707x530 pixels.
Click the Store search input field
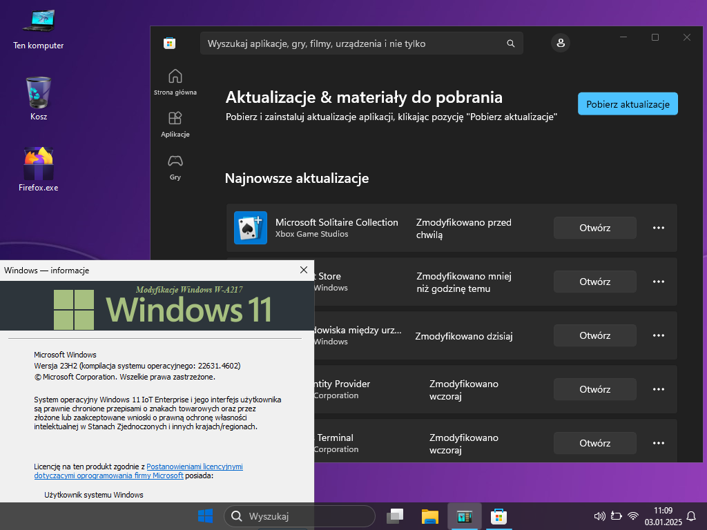point(352,43)
